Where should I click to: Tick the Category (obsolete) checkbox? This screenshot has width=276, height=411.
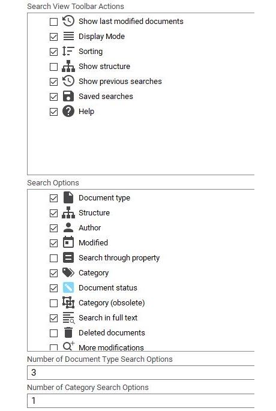click(53, 303)
